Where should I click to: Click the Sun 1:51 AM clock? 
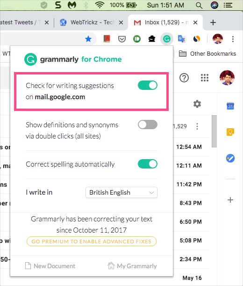165,5
